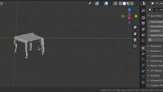
Task: Click the sidebar expand arrow near gizmo
Action: point(139,10)
